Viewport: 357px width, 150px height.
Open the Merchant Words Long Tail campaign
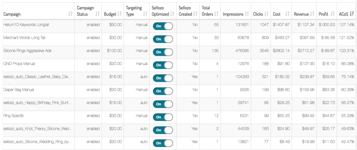pyautogui.click(x=24, y=38)
